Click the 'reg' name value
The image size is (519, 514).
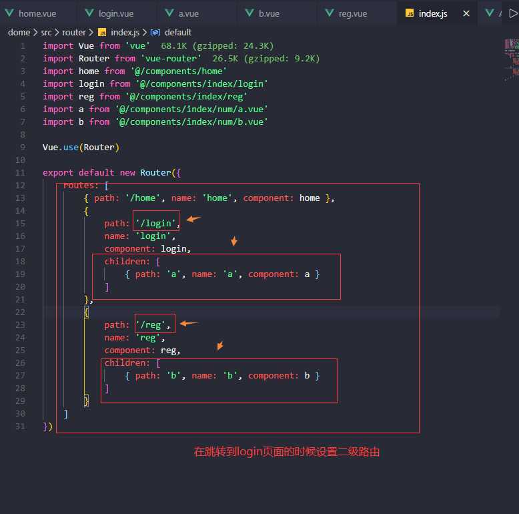coord(147,338)
